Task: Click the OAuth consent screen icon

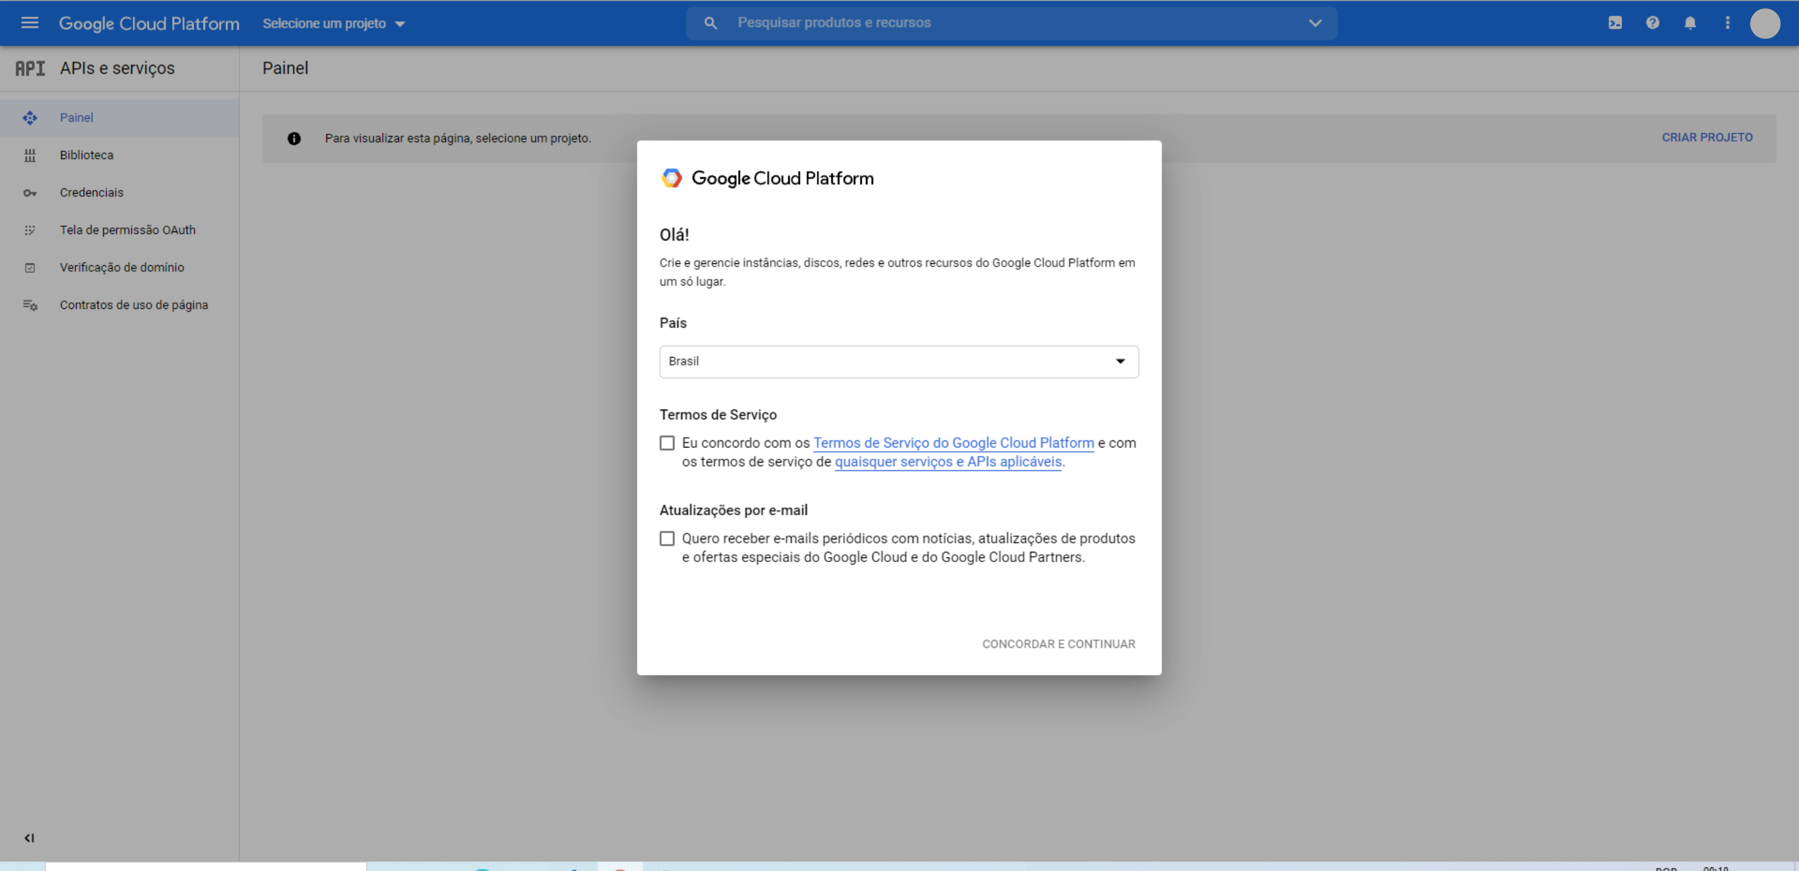Action: click(29, 230)
